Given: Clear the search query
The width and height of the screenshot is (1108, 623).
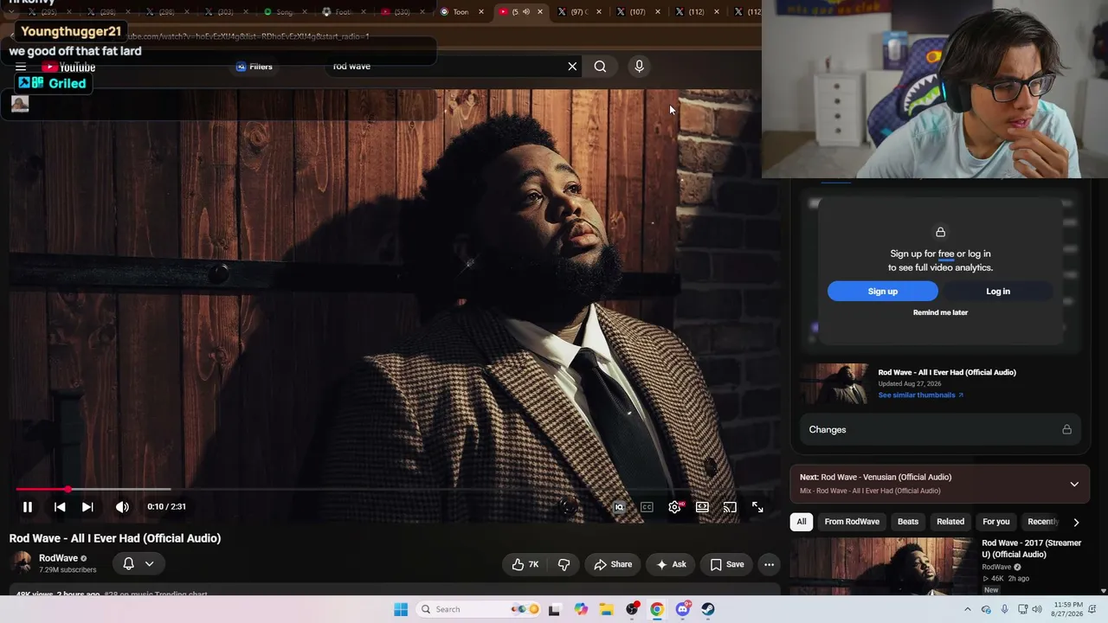Looking at the screenshot, I should pyautogui.click(x=572, y=67).
